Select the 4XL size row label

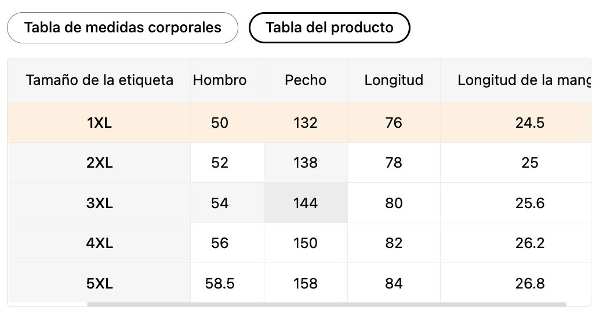pos(99,243)
